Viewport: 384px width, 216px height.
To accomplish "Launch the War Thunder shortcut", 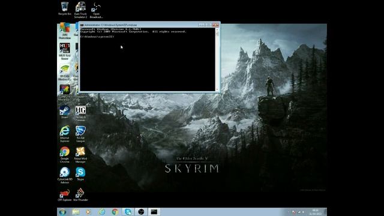I will (x=80, y=194).
